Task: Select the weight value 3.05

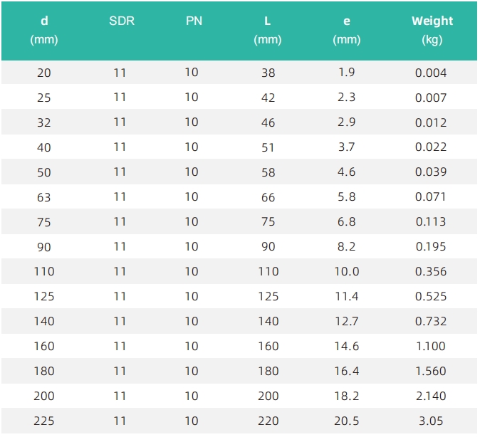Action: coord(431,421)
